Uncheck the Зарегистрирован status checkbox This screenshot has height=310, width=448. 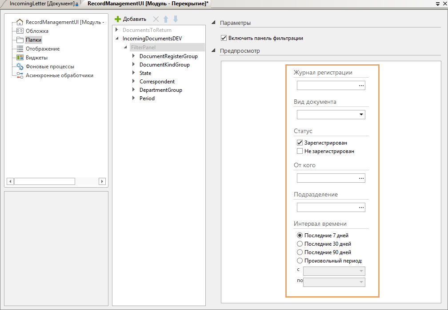(x=300, y=143)
